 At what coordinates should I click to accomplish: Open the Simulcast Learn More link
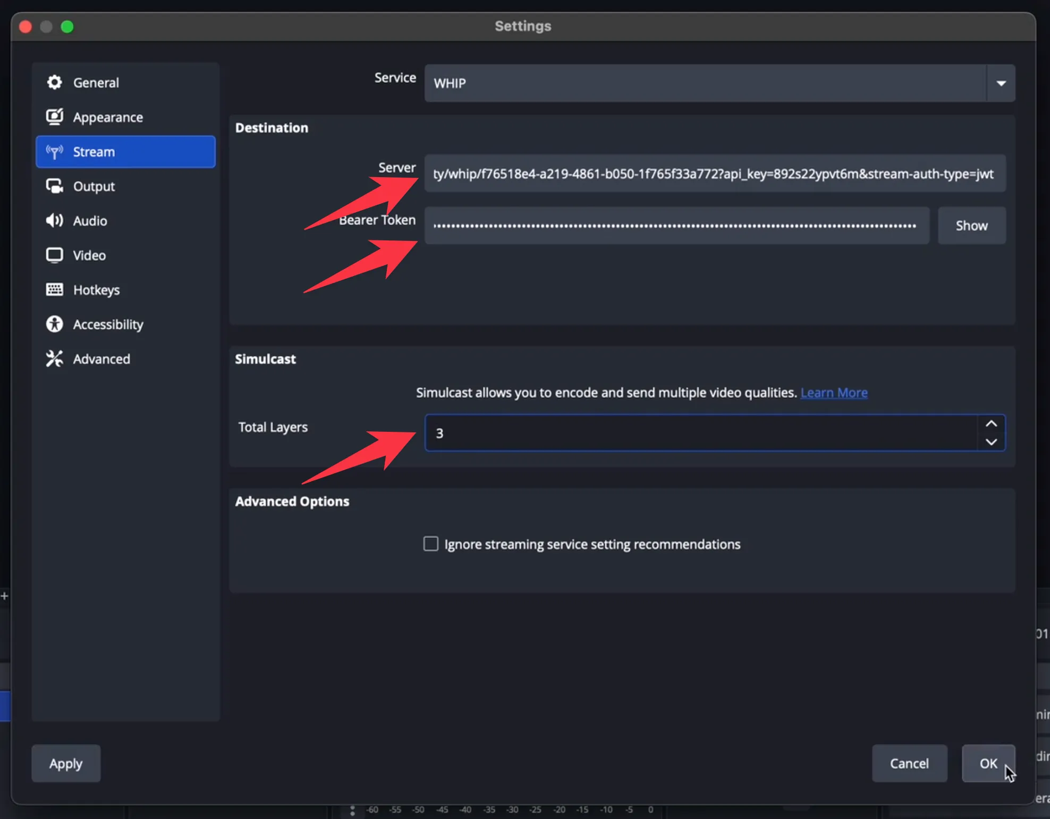(x=833, y=392)
